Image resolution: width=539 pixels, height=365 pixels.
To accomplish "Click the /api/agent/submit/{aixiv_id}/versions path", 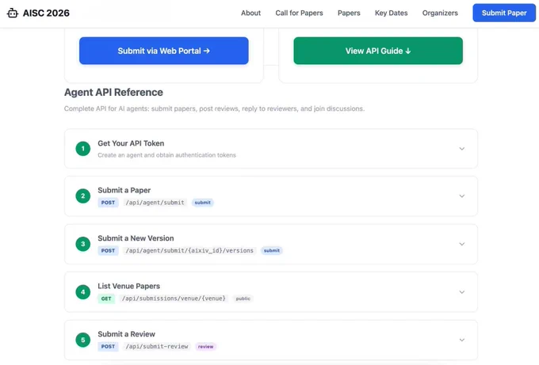I will [x=189, y=251].
